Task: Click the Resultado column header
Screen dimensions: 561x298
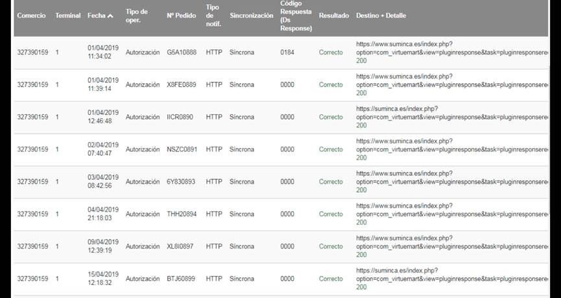Action: (x=334, y=16)
